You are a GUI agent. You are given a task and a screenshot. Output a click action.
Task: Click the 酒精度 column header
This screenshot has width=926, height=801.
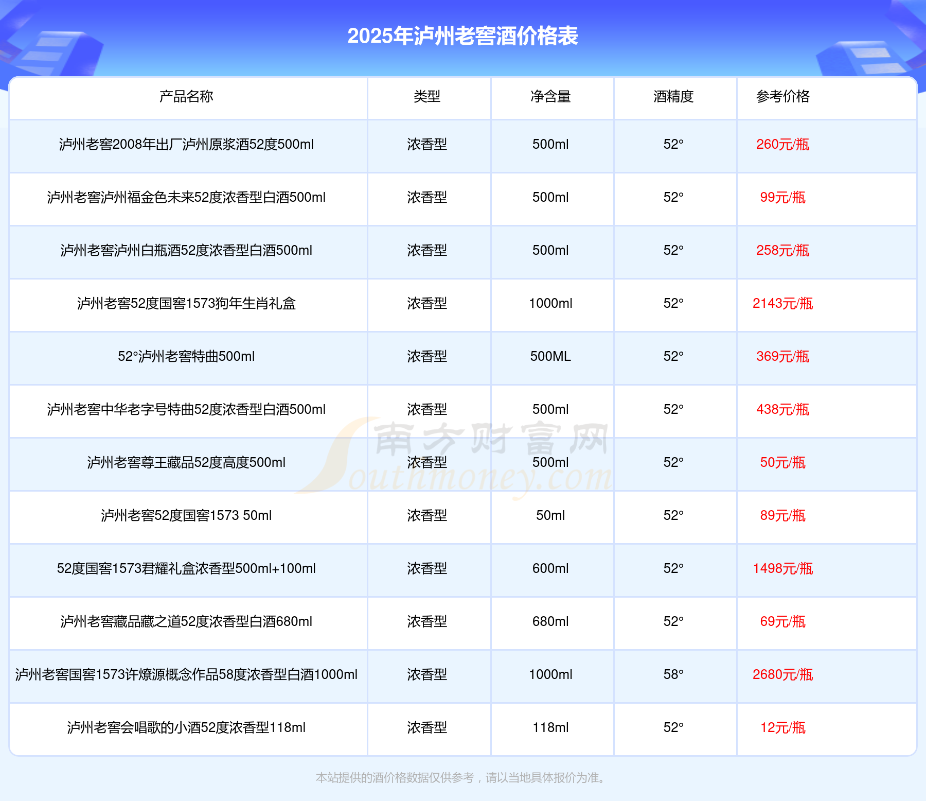point(673,96)
